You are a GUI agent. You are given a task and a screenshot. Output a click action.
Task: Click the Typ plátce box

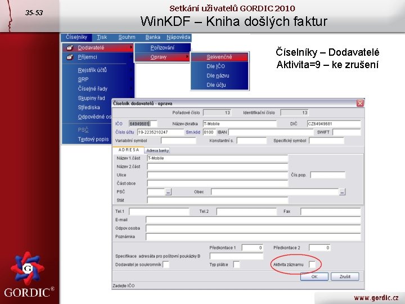point(236,265)
